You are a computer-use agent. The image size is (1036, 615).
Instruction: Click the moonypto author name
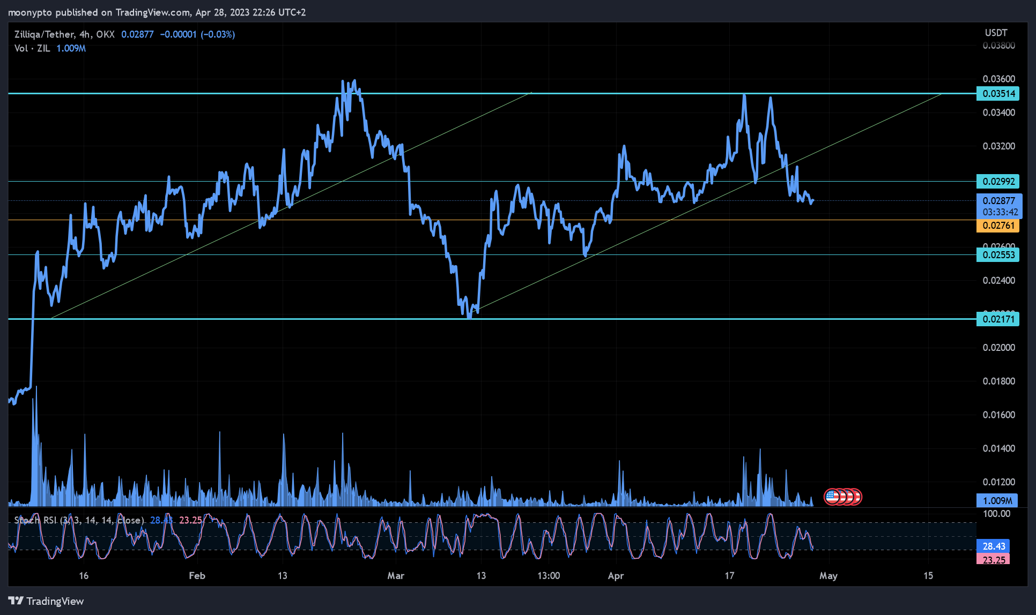click(30, 12)
